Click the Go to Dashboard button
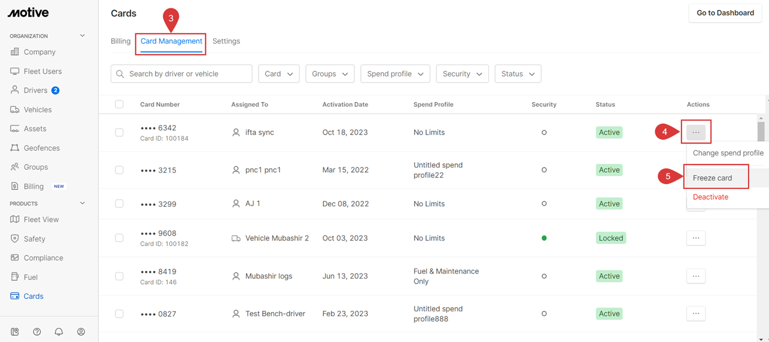Viewport: 769px width, 342px height. (x=725, y=13)
